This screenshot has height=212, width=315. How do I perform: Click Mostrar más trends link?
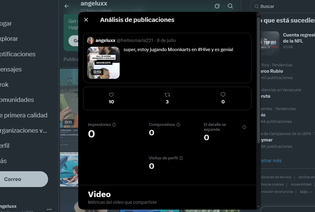pos(271,161)
